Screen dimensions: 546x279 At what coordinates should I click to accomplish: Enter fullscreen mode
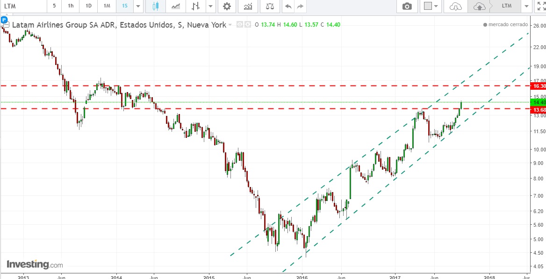click(541, 6)
